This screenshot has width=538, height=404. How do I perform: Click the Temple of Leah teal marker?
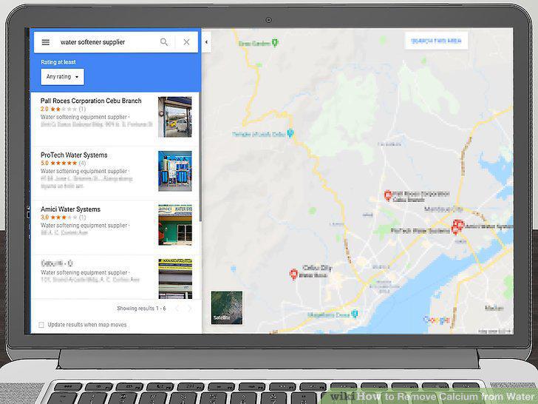click(x=290, y=133)
